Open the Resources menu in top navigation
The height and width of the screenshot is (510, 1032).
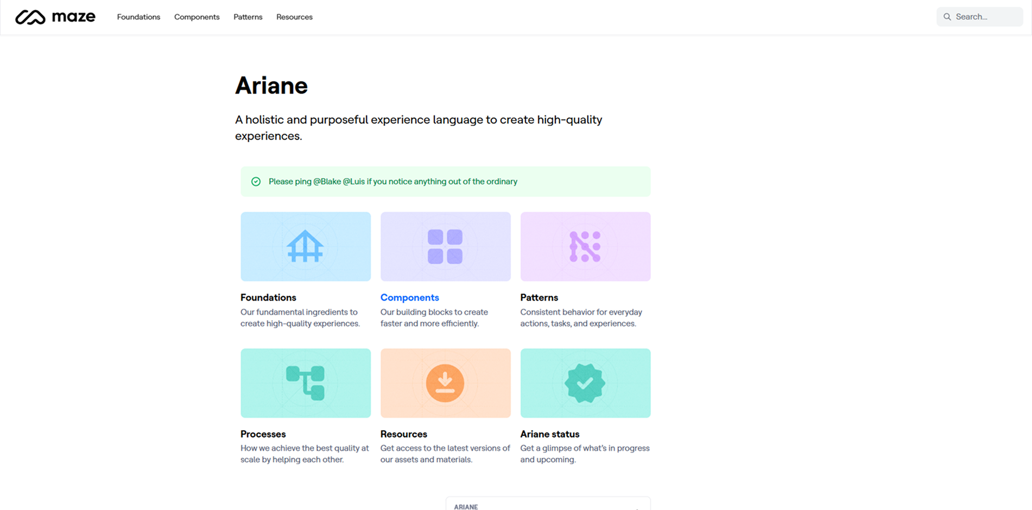pos(294,17)
